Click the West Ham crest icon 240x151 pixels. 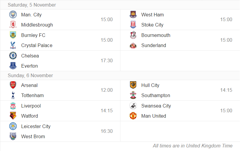click(133, 15)
